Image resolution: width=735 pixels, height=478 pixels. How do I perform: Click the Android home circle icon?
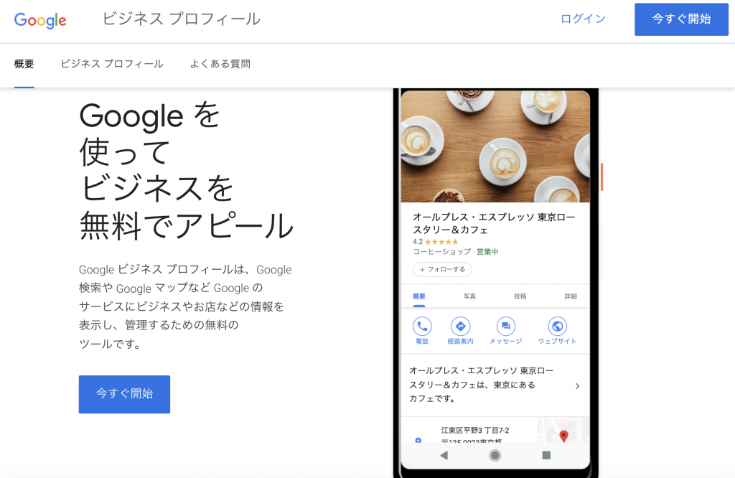[x=495, y=455]
